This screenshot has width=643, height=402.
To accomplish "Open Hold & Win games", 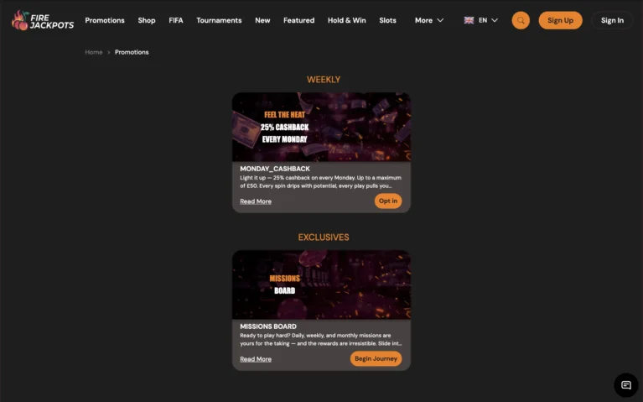I will tap(346, 20).
